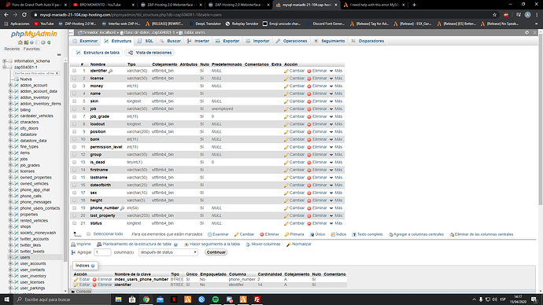Click the Edit pencil for index_users_phone_number
Image resolution: width=543 pixels, height=305 pixels.
pos(76,279)
